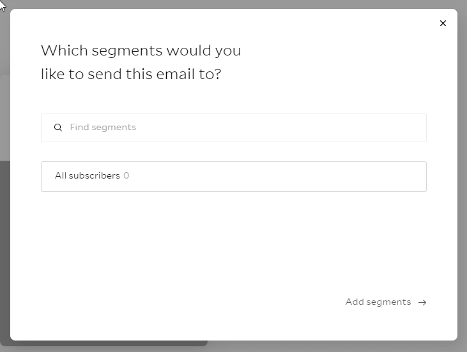The image size is (467, 352).
Task: Click the search glass inside Find segments
Action: 58,128
